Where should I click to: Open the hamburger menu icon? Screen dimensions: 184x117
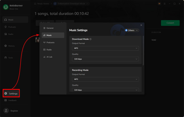[165, 4]
